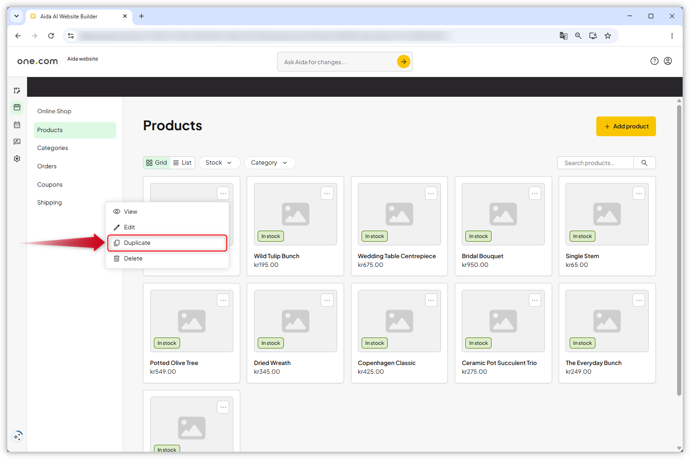Close the Aida AI Website Builder tab

tap(125, 16)
